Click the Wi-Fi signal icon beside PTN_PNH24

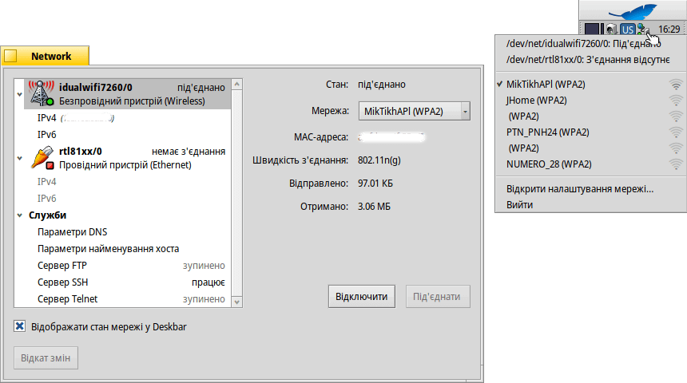point(676,132)
